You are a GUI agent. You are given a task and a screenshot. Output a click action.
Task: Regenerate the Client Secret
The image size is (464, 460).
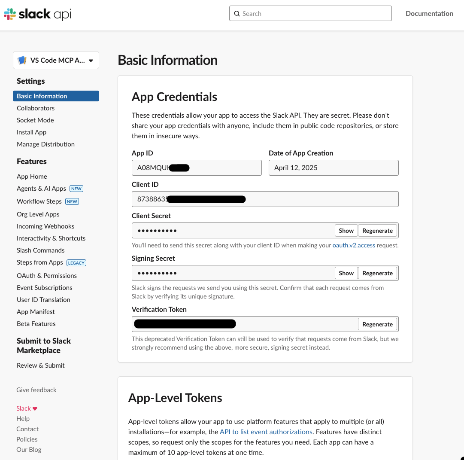point(377,230)
